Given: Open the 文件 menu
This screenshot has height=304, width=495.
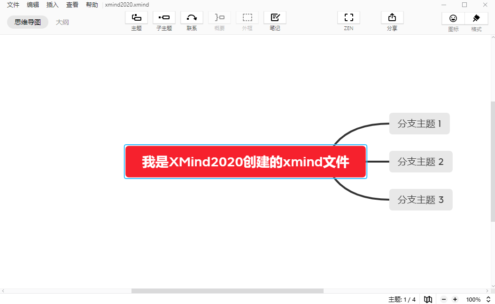Looking at the screenshot, I should 12,5.
